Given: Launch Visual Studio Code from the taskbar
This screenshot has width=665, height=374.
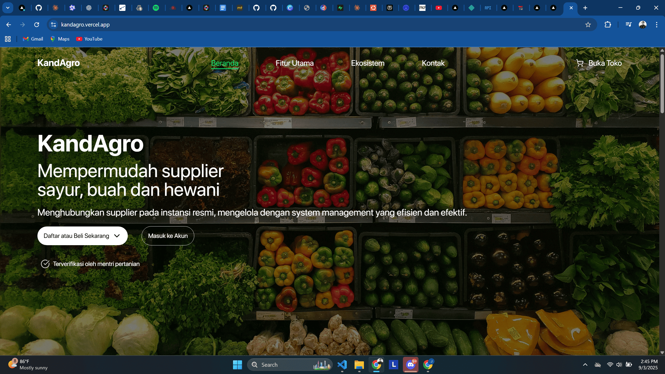Looking at the screenshot, I should [342, 365].
